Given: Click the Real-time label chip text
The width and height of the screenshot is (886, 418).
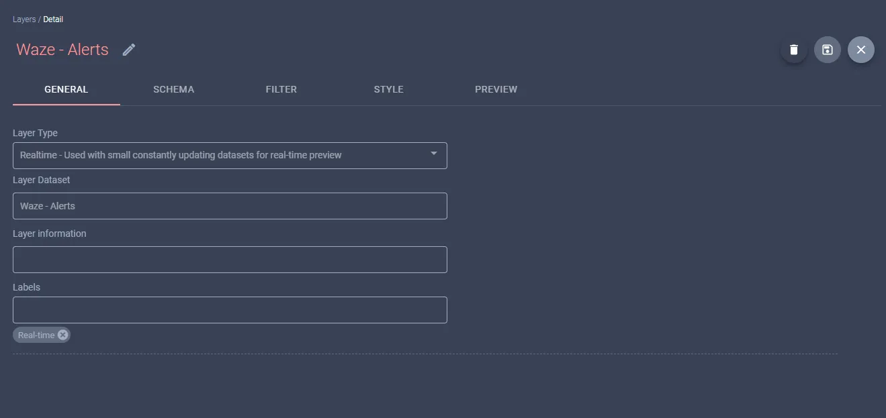Looking at the screenshot, I should pyautogui.click(x=36, y=335).
